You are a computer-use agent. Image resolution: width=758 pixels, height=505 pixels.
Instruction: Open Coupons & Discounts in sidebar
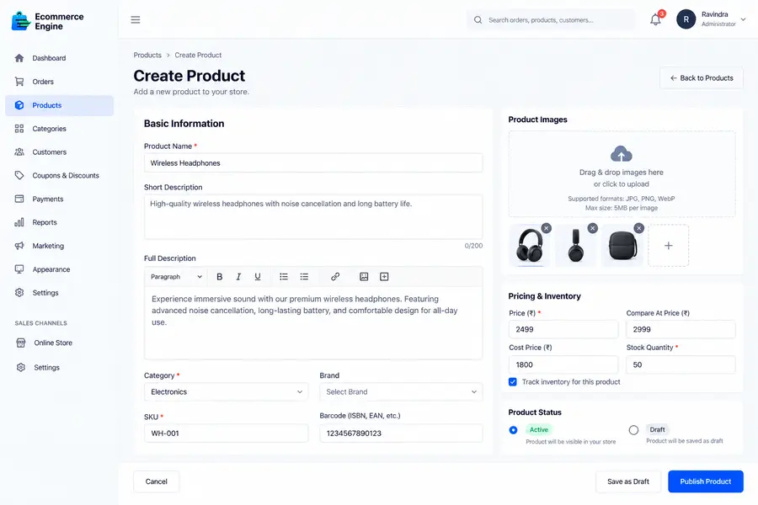(60, 175)
